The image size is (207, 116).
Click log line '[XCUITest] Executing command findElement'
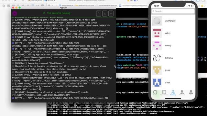click(x=39, y=63)
